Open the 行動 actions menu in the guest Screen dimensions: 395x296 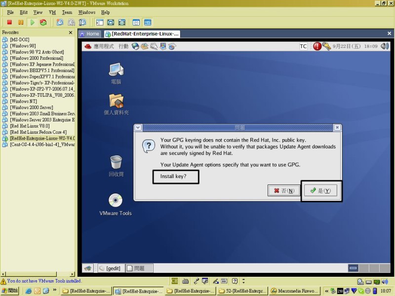(123, 46)
